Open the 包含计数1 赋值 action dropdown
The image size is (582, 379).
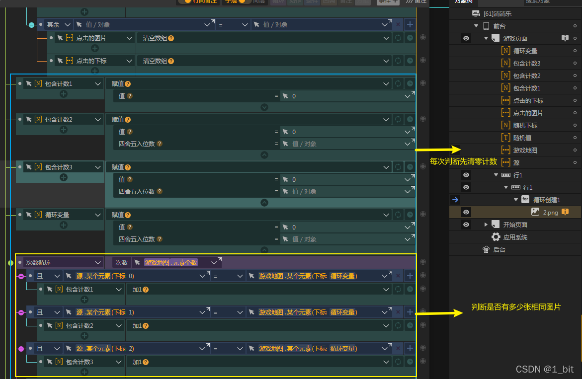tap(386, 84)
